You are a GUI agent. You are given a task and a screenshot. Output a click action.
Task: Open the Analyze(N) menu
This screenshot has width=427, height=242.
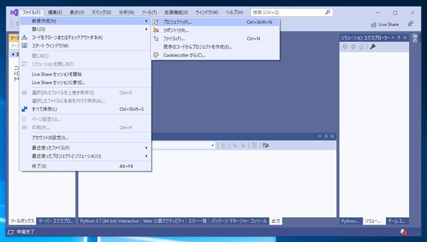pos(126,12)
